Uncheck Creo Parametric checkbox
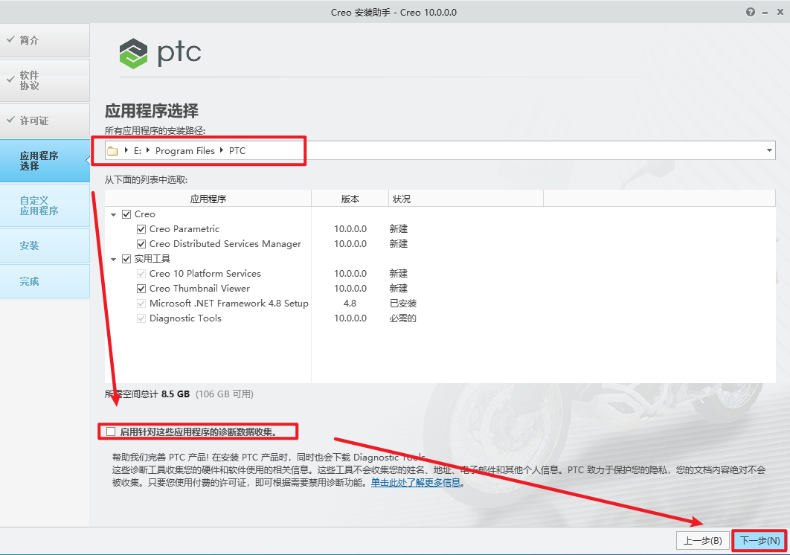Image resolution: width=790 pixels, height=555 pixels. pos(141,229)
